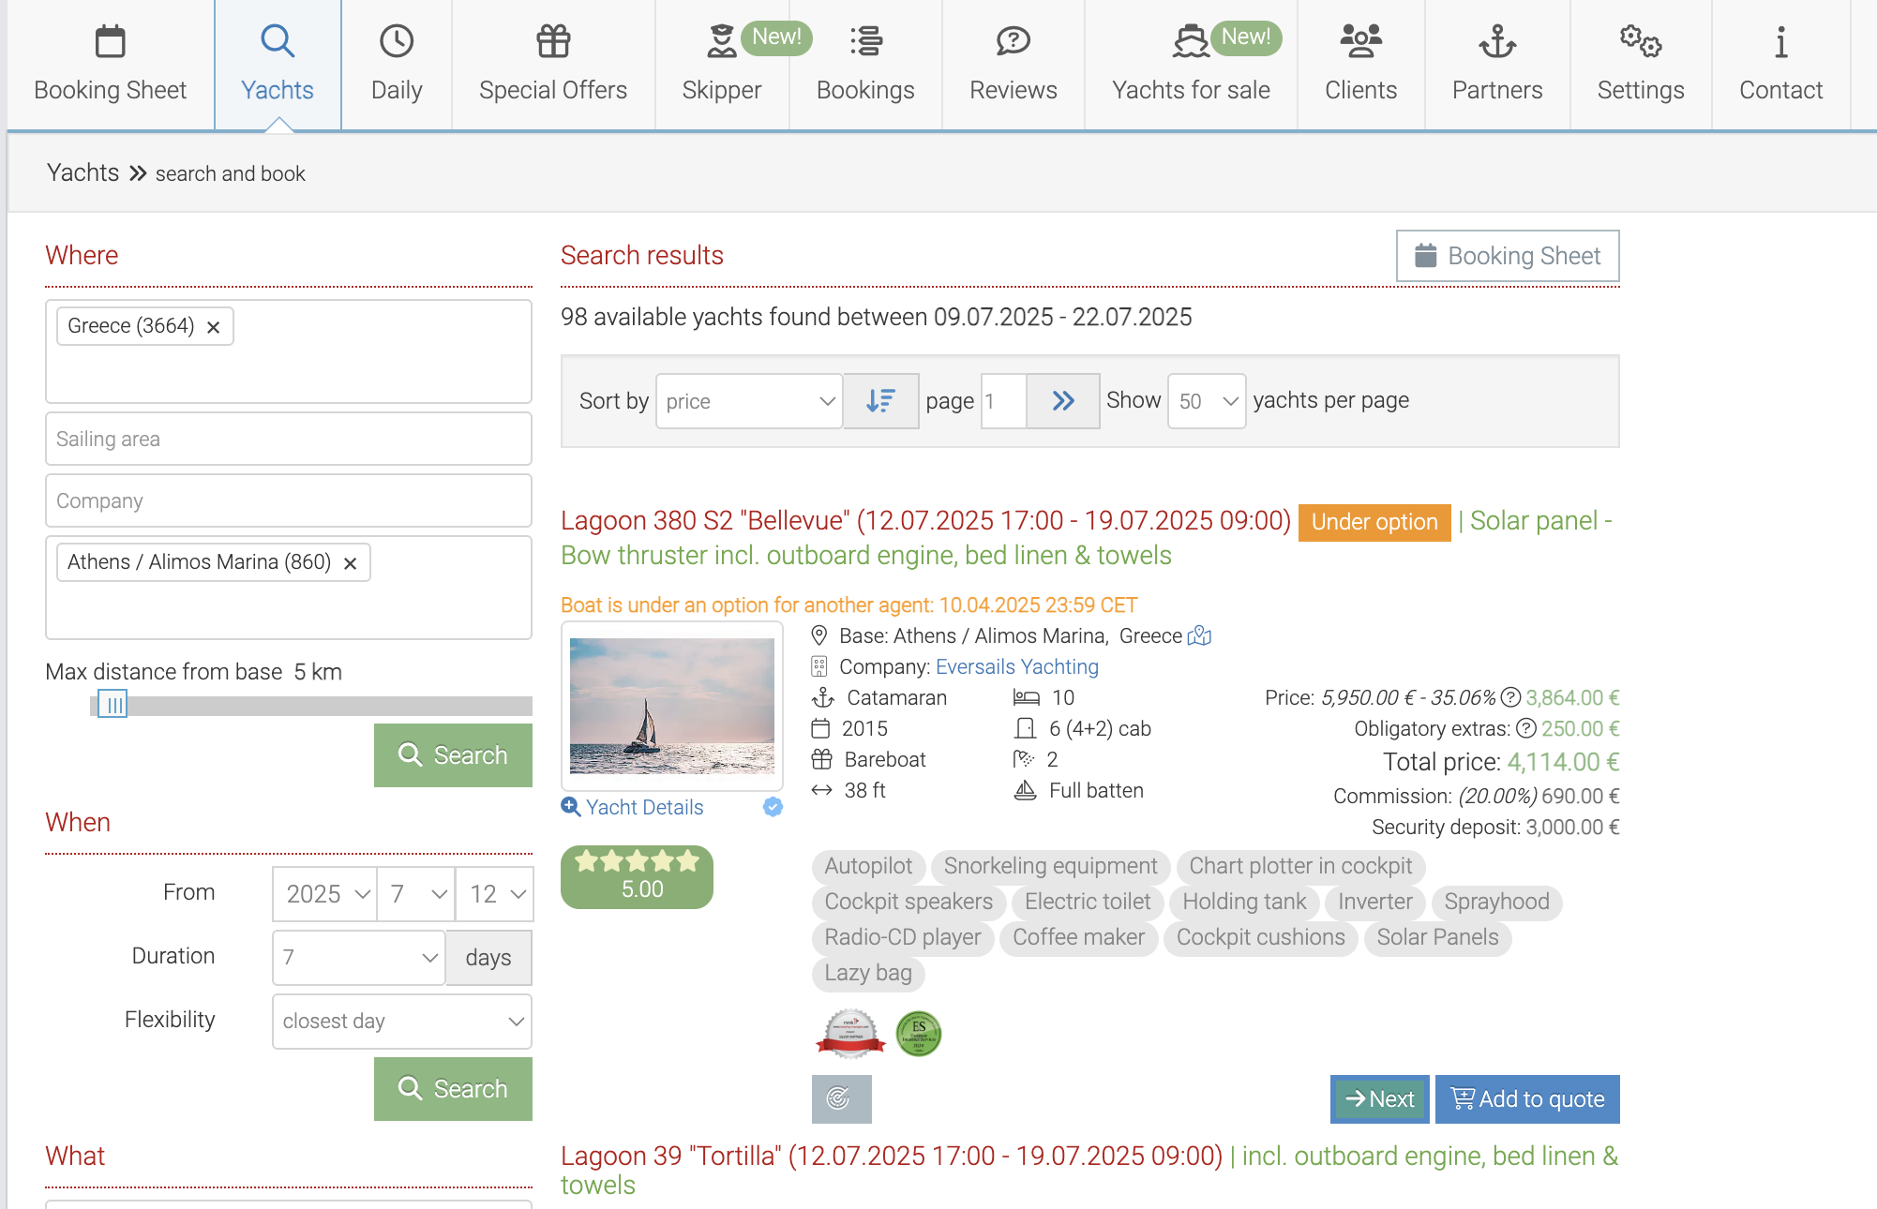Click the price discount help icon

pos(1509,697)
